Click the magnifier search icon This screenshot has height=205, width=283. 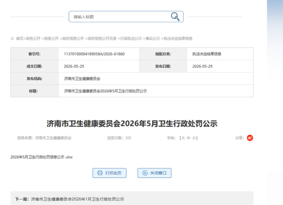tap(175, 17)
